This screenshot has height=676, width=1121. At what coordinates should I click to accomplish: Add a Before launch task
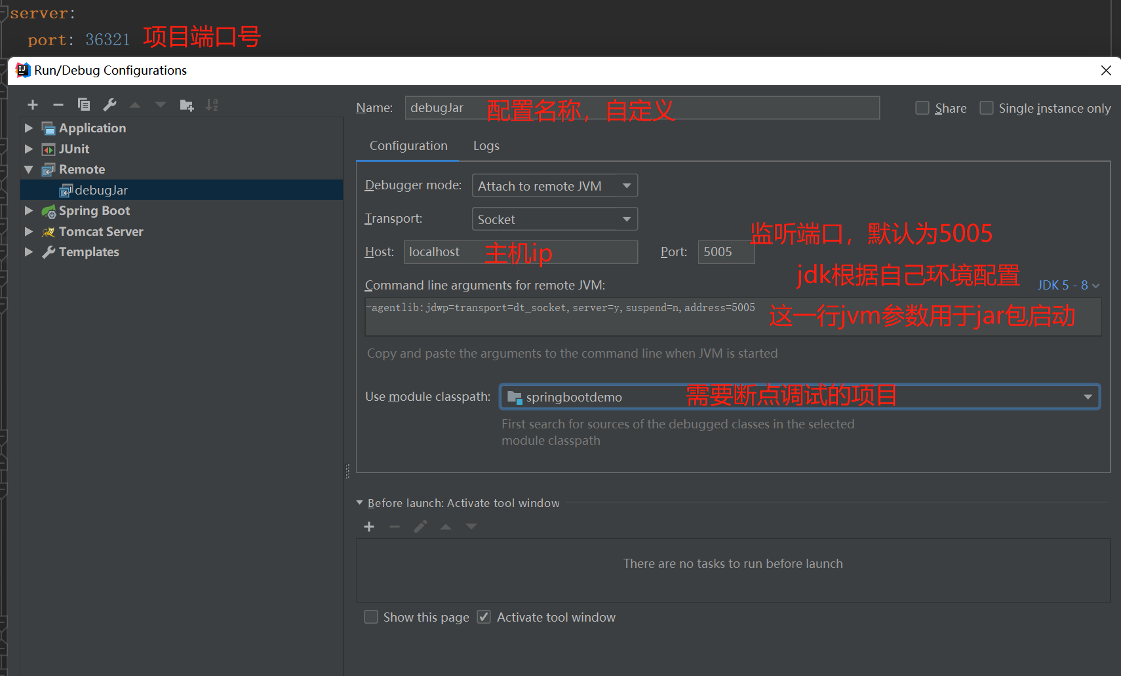[369, 526]
